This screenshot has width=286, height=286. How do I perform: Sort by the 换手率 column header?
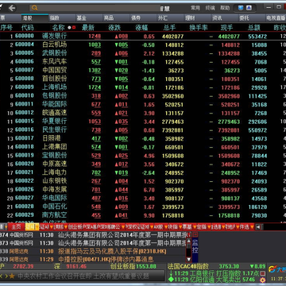pyautogui.click(x=199, y=28)
